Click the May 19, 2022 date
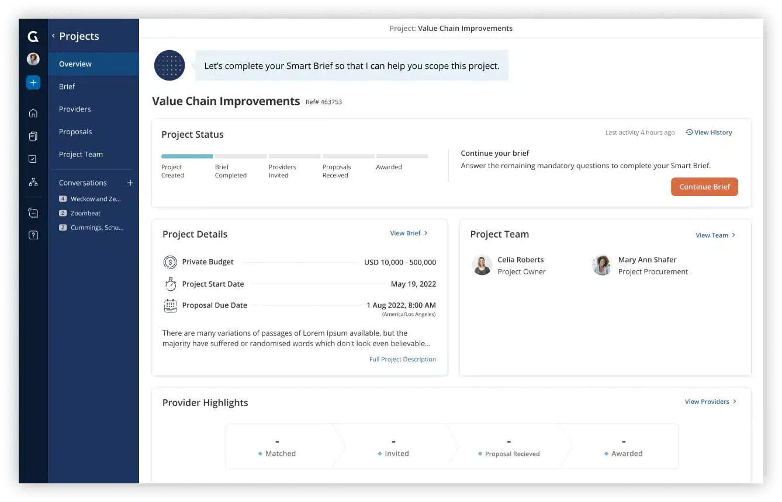The width and height of the screenshot is (782, 502). 414,284
